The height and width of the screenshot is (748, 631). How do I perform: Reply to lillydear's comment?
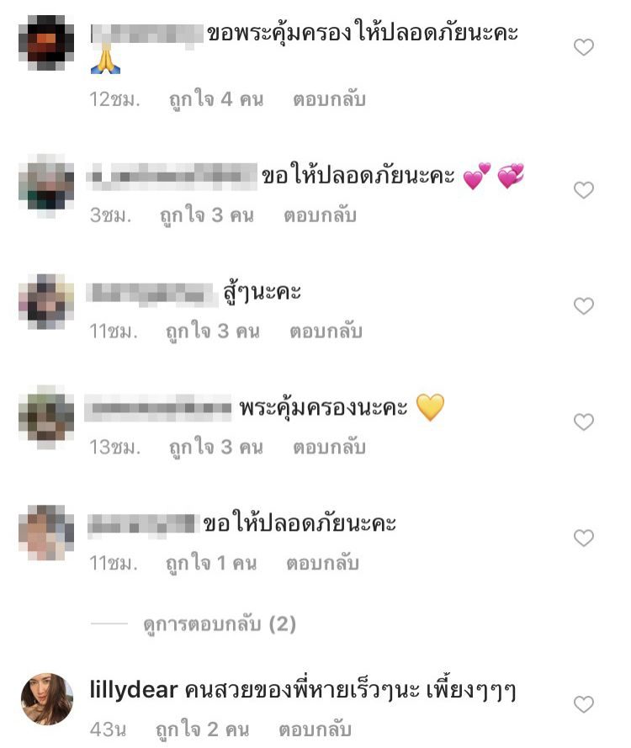tap(315, 729)
